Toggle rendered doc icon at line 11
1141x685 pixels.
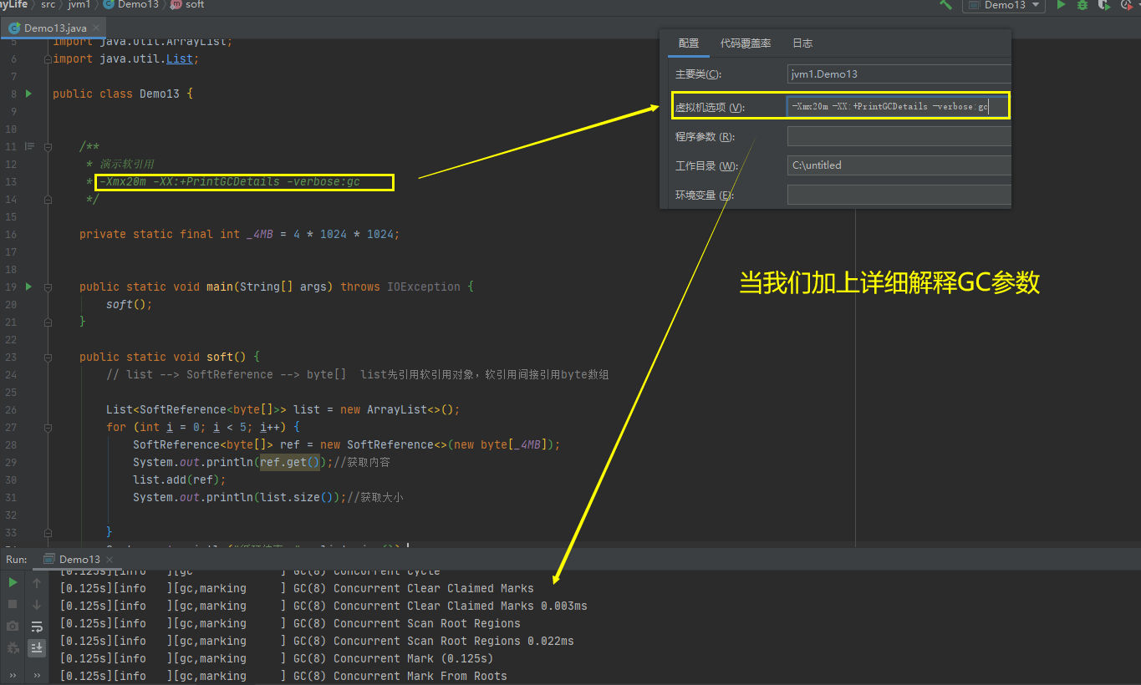[29, 146]
